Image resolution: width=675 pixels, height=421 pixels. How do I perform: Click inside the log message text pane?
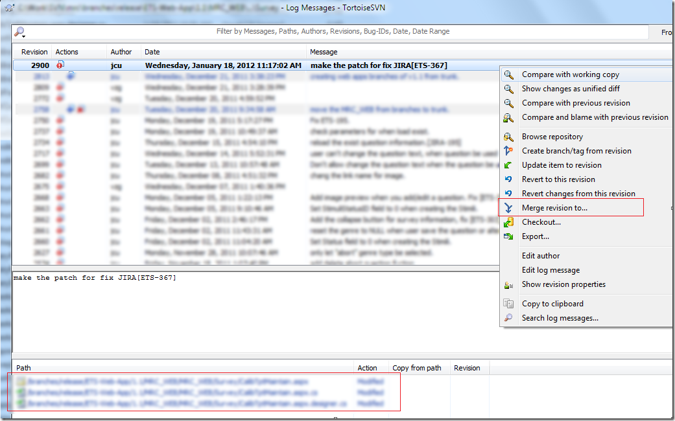pos(255,312)
